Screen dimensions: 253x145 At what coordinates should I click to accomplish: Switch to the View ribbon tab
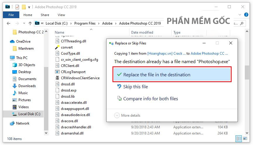(61, 15)
